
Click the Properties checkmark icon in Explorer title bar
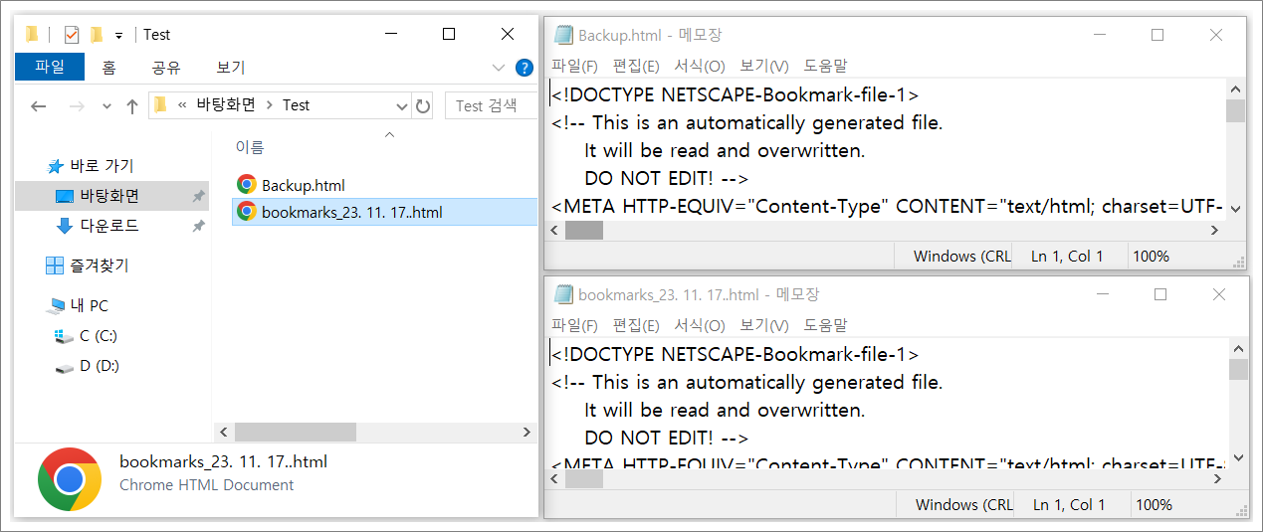(x=71, y=35)
